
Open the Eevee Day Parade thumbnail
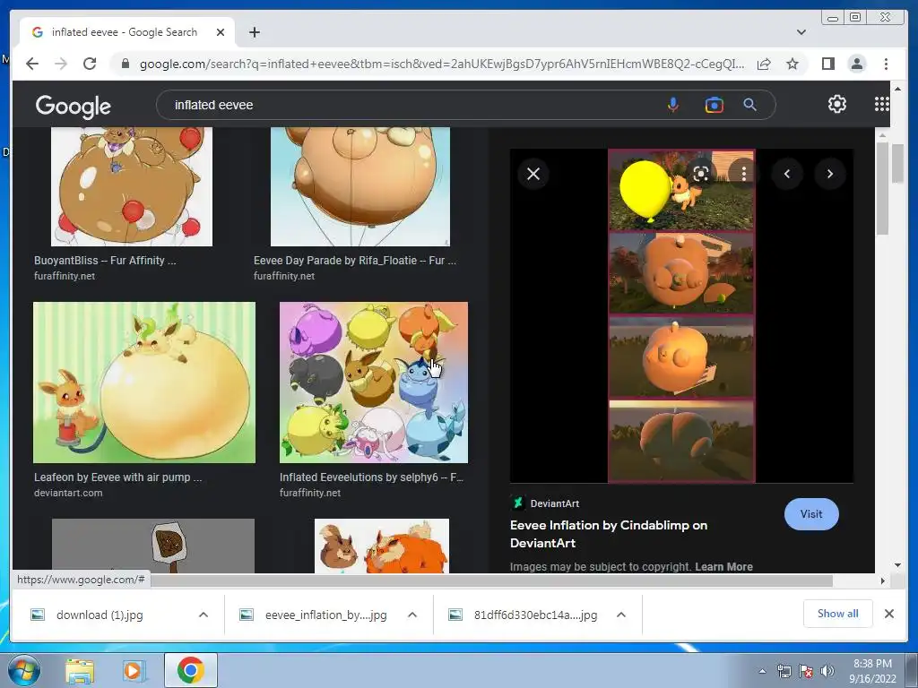click(360, 186)
